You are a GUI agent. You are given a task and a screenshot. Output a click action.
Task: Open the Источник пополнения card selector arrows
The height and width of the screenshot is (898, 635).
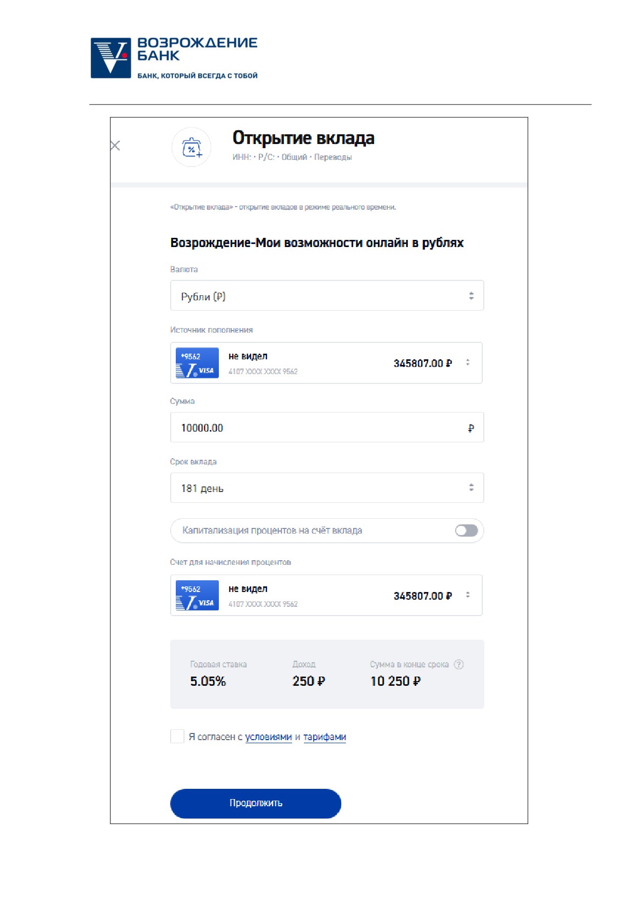pyautogui.click(x=468, y=362)
